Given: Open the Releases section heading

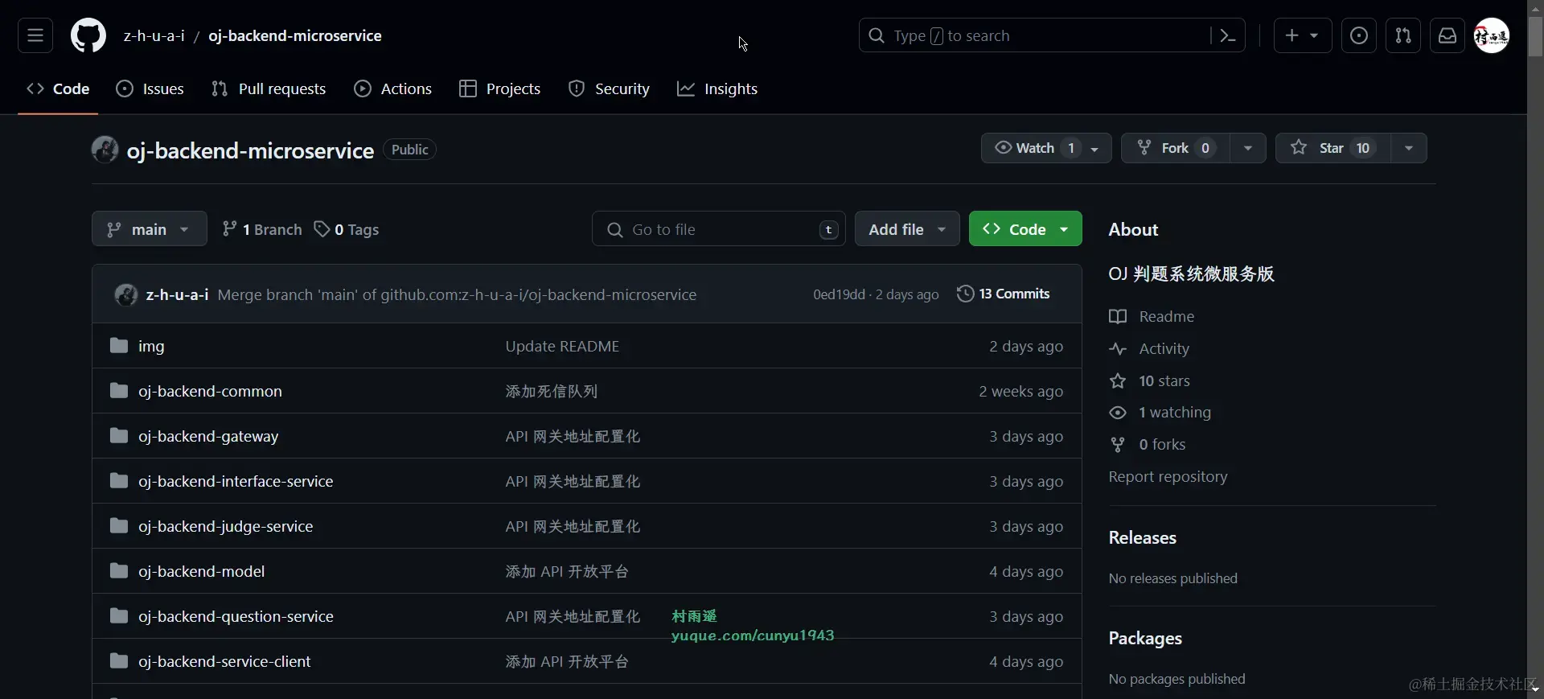Looking at the screenshot, I should (x=1142, y=537).
